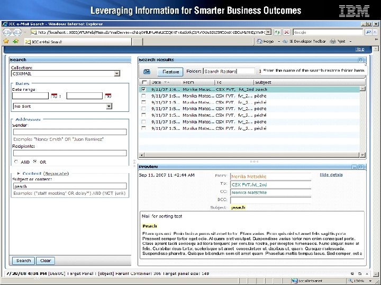381x285 pixels.
Task: Click the Separate link in Content
Action: click(x=56, y=174)
